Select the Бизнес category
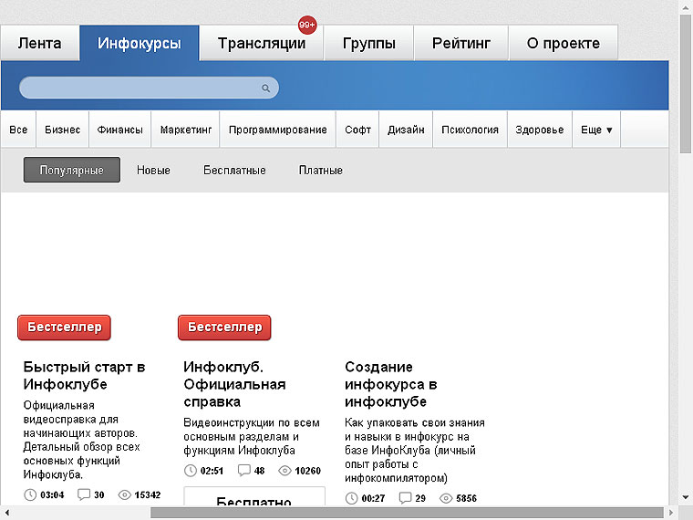This screenshot has height=520, width=693. [x=62, y=130]
